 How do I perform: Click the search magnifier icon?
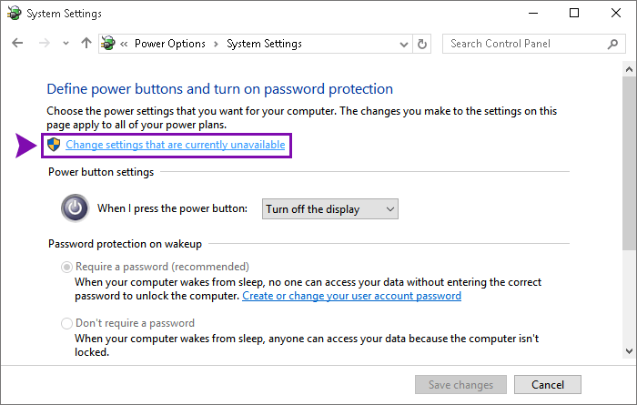[x=612, y=44]
